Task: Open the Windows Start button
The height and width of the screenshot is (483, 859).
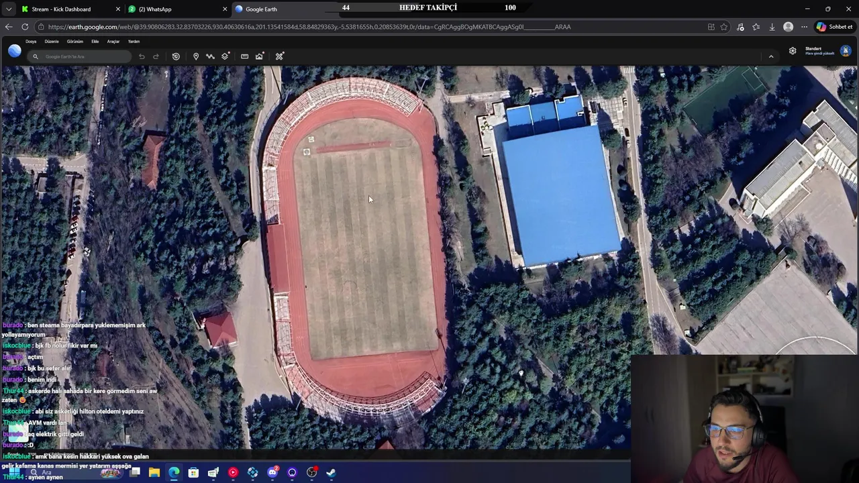Action: click(x=14, y=472)
